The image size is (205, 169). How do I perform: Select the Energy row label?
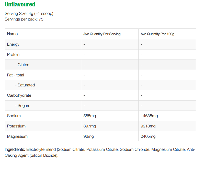coord(13,44)
